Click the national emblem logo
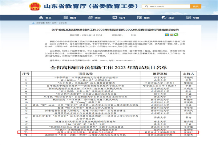Screen dimensions: 218x145 [35, 7]
